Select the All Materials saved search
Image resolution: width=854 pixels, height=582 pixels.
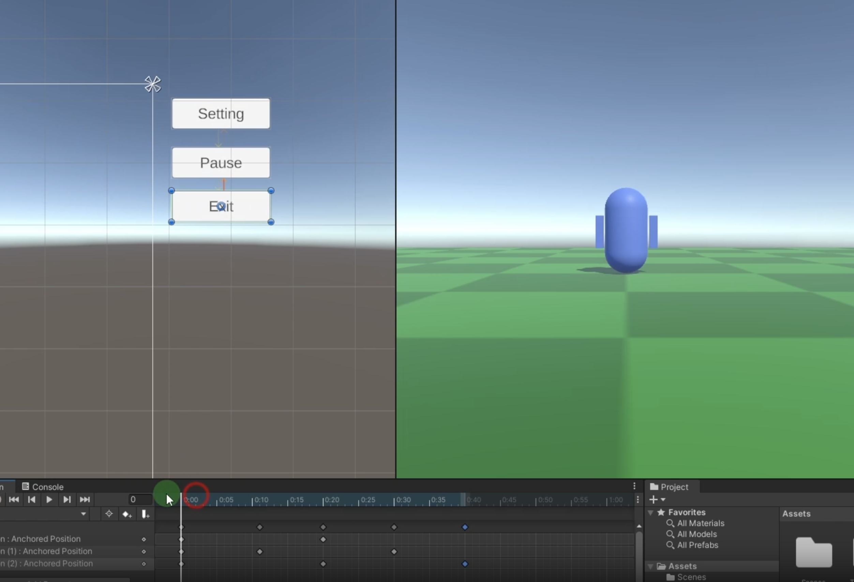tap(700, 523)
